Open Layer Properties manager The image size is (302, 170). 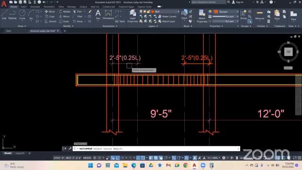click(x=133, y=16)
